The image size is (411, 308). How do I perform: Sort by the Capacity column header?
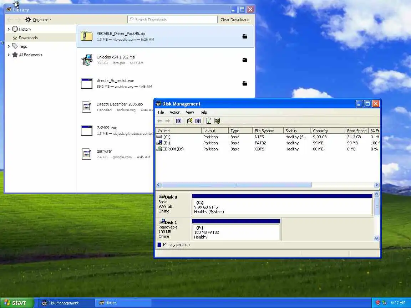[x=328, y=131]
